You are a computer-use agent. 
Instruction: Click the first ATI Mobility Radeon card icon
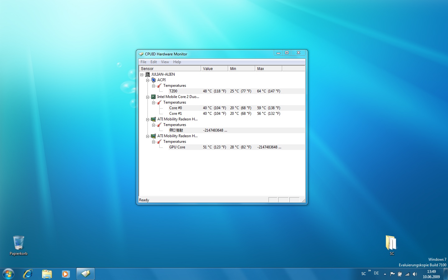tap(153, 119)
